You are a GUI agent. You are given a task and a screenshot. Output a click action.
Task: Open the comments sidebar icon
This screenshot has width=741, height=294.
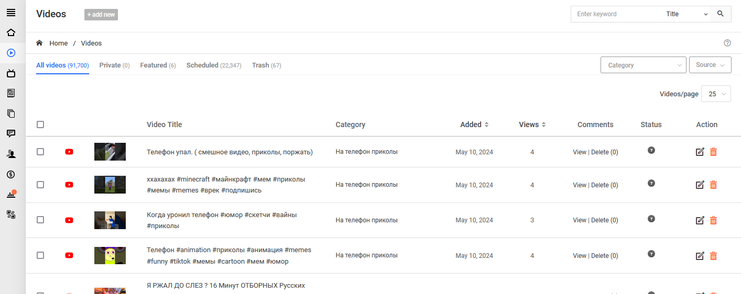tap(10, 133)
